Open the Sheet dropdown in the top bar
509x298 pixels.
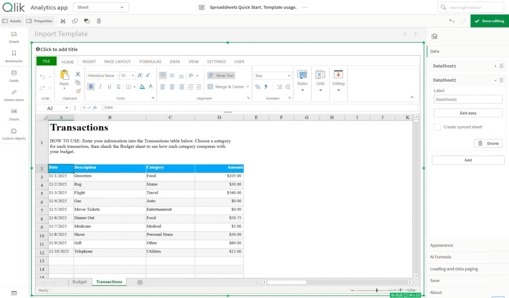(101, 7)
